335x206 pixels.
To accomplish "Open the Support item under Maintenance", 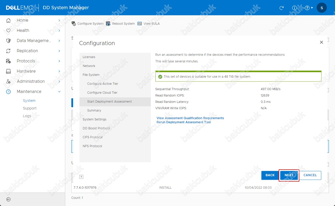I will 30,108.
